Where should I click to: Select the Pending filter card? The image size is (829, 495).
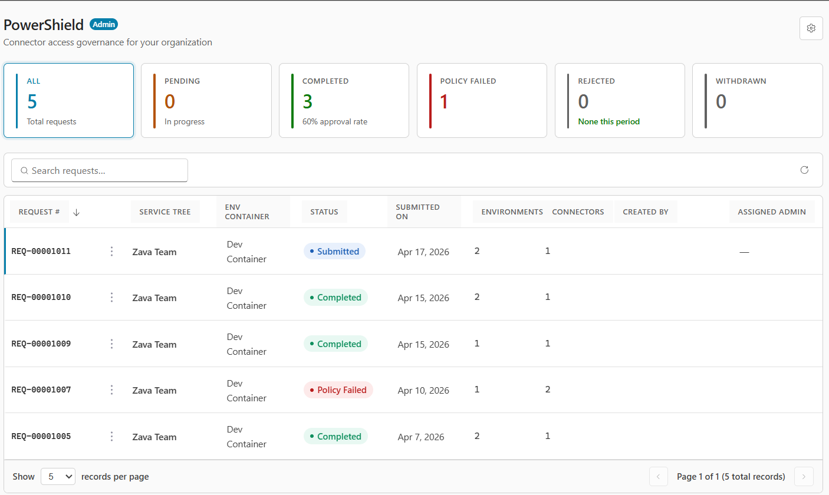point(206,101)
